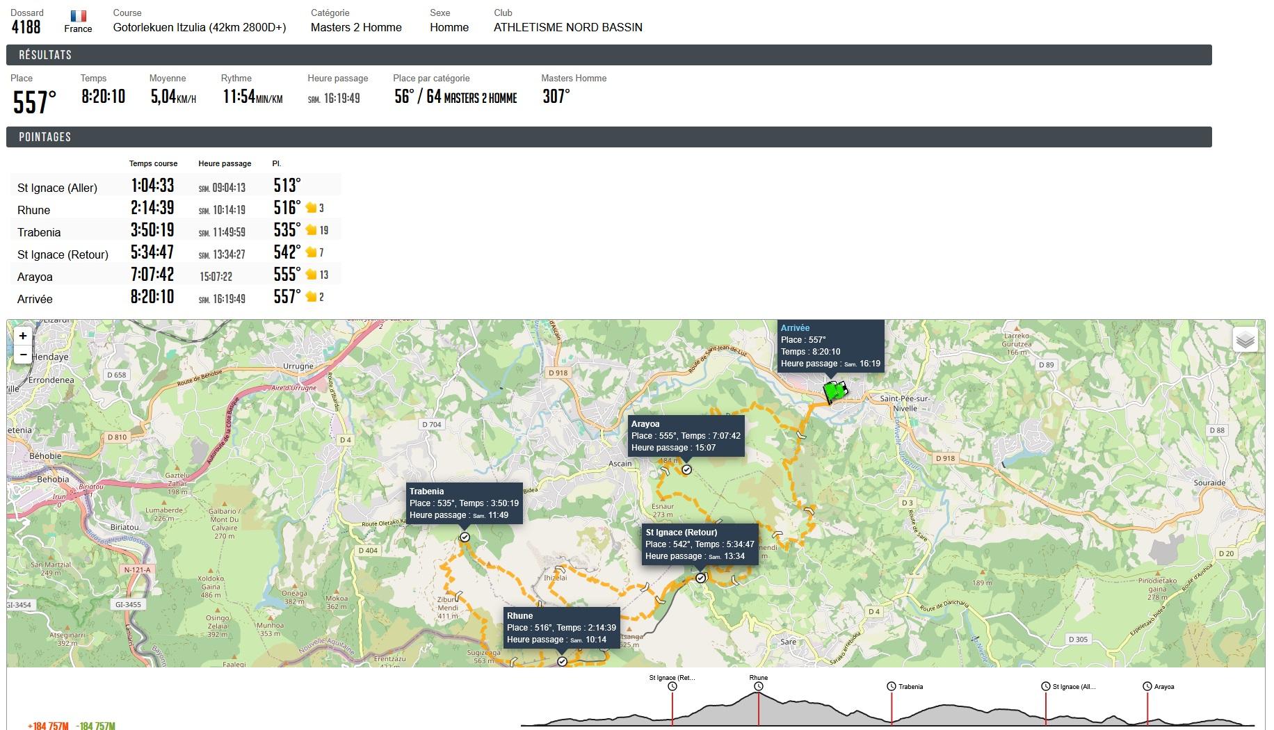Click the finish time 8:20:10 in results

click(x=103, y=97)
